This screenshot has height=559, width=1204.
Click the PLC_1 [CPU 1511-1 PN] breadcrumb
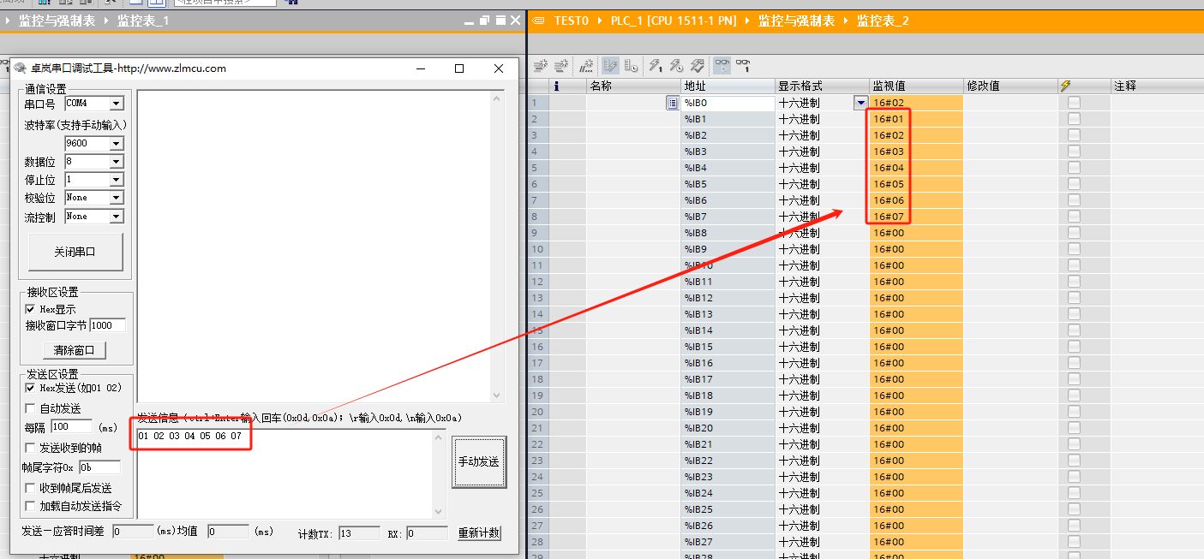(674, 21)
